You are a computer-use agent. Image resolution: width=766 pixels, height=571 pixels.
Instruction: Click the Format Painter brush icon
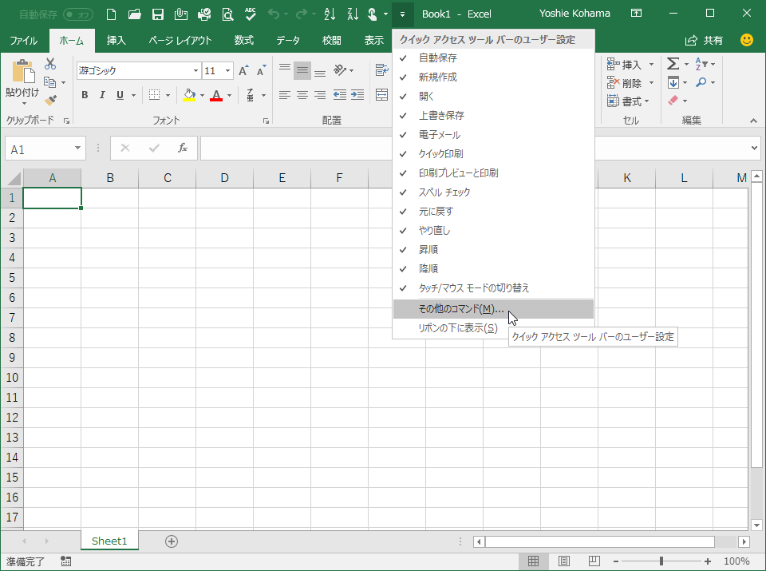[50, 100]
